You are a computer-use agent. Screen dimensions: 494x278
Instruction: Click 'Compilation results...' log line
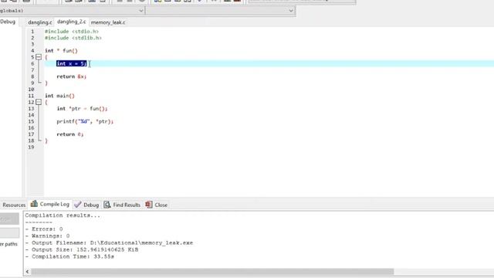[63, 215]
